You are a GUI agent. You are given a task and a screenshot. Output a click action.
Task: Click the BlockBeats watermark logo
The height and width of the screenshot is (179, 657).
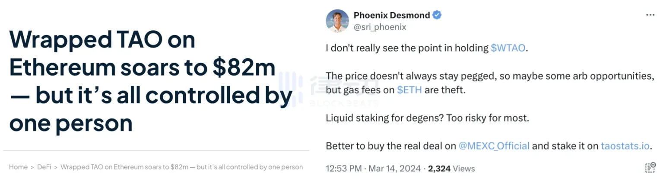coord(328,89)
